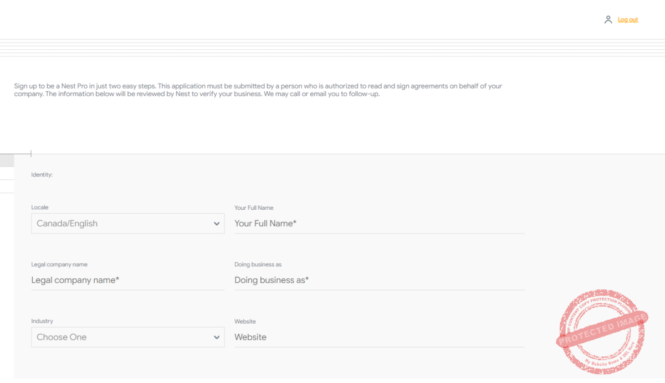Focus the Website input field
This screenshot has height=383, width=665.
tap(379, 337)
